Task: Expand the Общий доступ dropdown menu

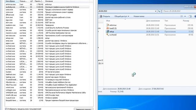Action: (122, 16)
